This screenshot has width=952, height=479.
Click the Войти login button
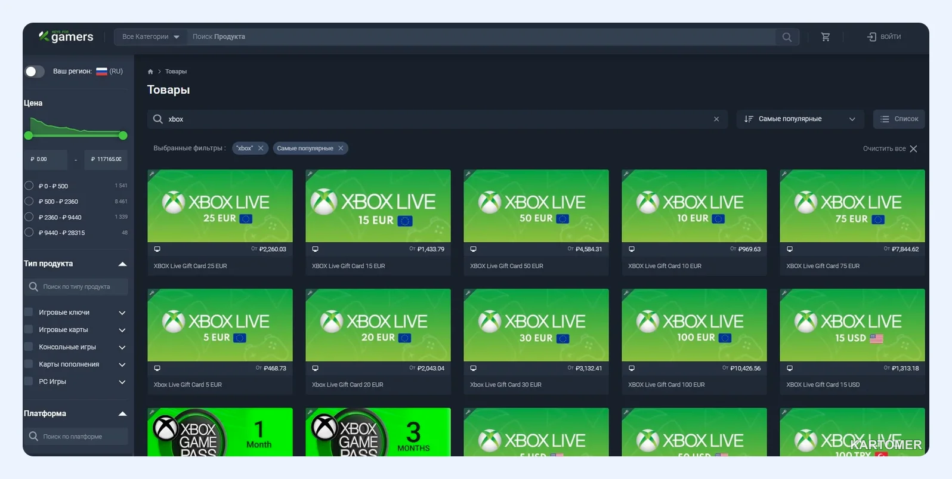(884, 37)
